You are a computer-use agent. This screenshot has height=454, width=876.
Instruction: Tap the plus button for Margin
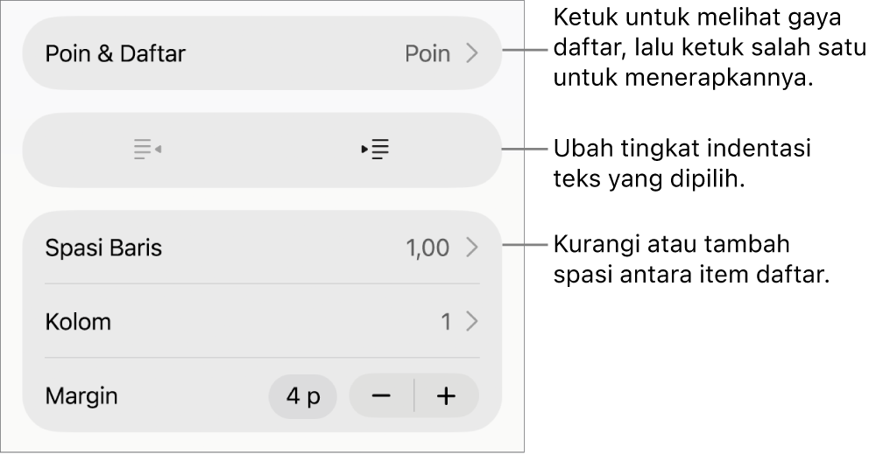point(447,396)
